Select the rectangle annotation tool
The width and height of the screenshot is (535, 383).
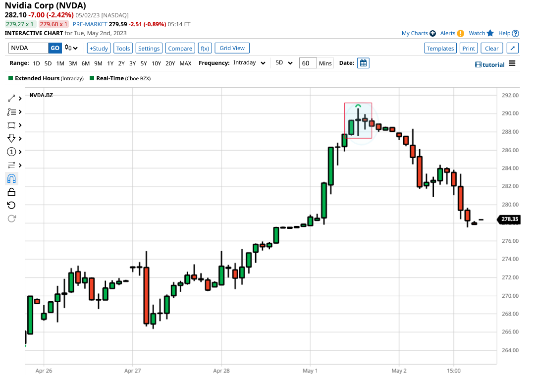11,125
